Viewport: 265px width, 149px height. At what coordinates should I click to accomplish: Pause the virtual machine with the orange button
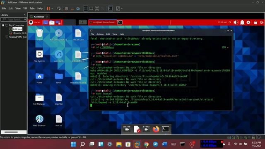pyautogui.click(x=48, y=8)
